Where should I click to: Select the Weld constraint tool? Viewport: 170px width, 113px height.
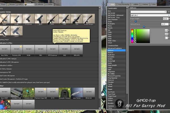tap(116, 38)
